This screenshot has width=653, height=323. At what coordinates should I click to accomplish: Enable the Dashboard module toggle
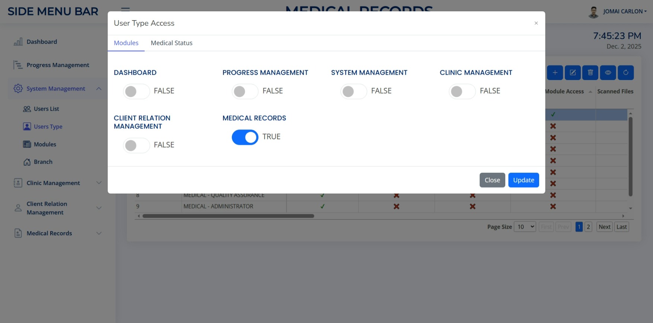136,91
